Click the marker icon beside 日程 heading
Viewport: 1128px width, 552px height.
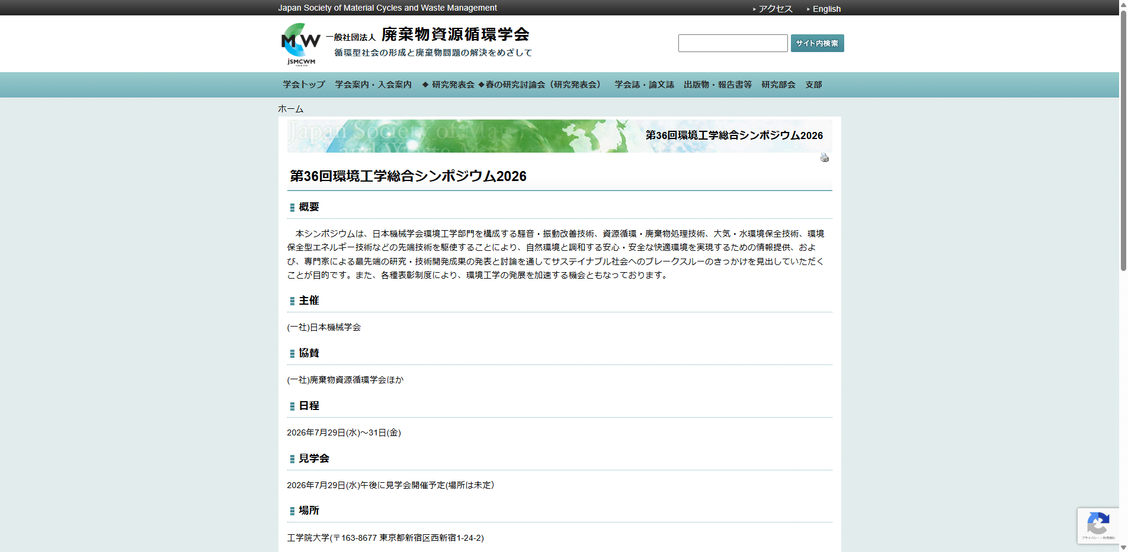tap(291, 406)
